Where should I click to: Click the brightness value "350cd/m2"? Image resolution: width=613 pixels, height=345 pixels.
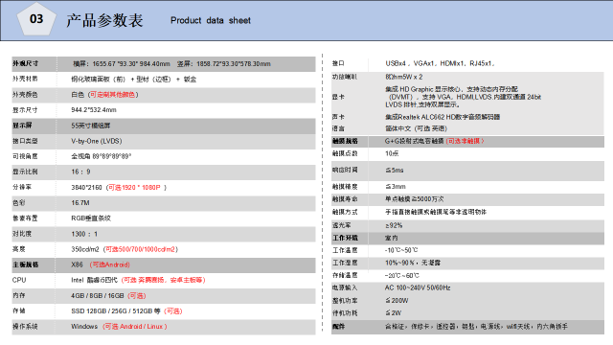coord(85,249)
